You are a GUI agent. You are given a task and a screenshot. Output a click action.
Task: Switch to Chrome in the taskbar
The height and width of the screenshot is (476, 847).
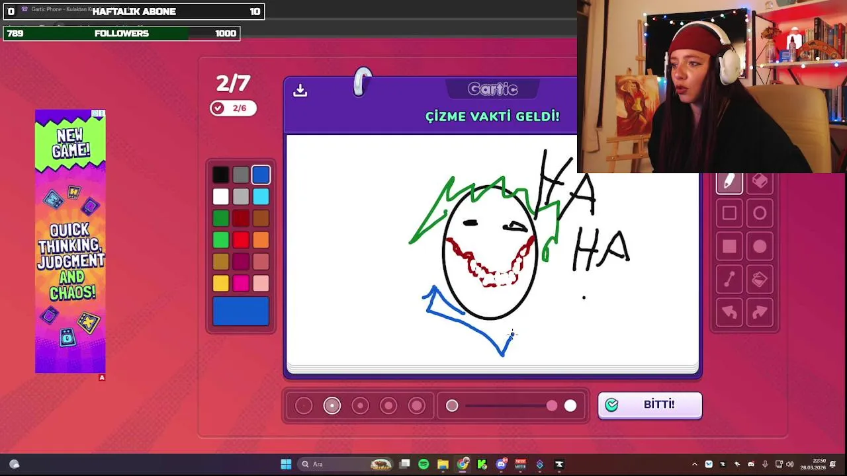pos(463,464)
